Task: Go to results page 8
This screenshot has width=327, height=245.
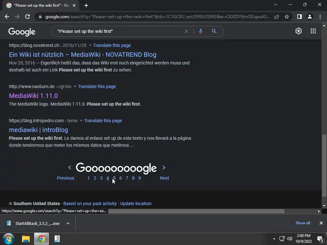Action: 133,178
